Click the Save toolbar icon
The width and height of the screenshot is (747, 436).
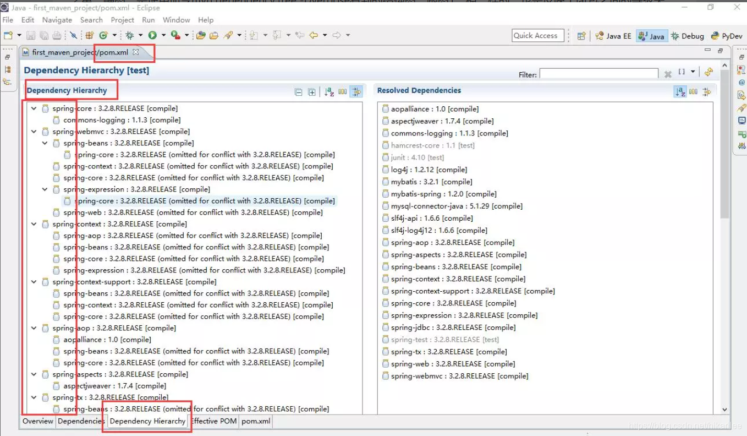(31, 35)
